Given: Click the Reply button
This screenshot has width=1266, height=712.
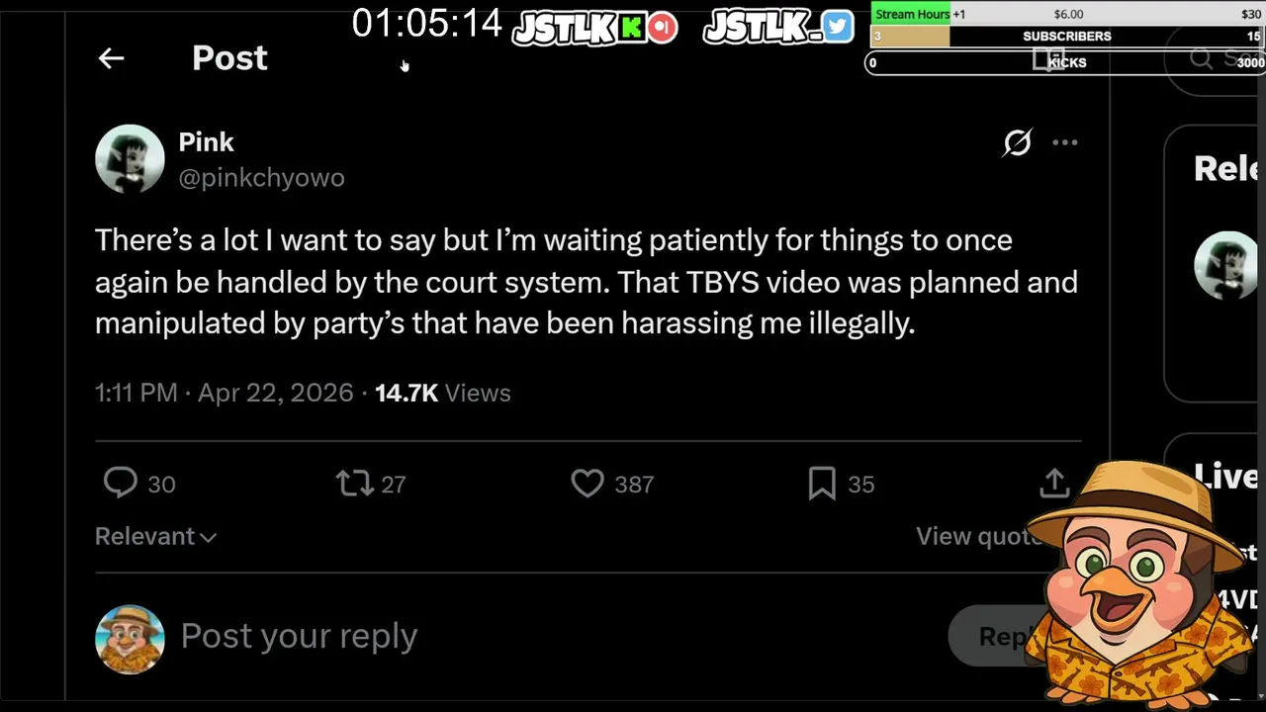Looking at the screenshot, I should (x=999, y=636).
